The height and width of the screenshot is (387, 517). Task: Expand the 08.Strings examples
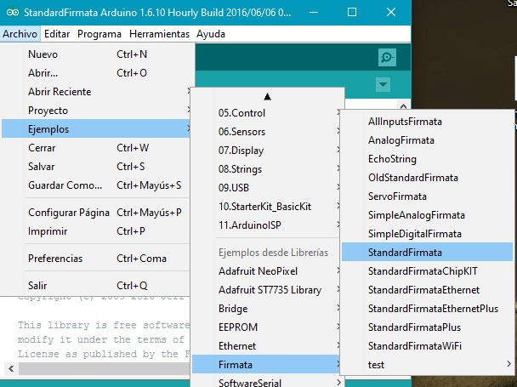point(266,169)
